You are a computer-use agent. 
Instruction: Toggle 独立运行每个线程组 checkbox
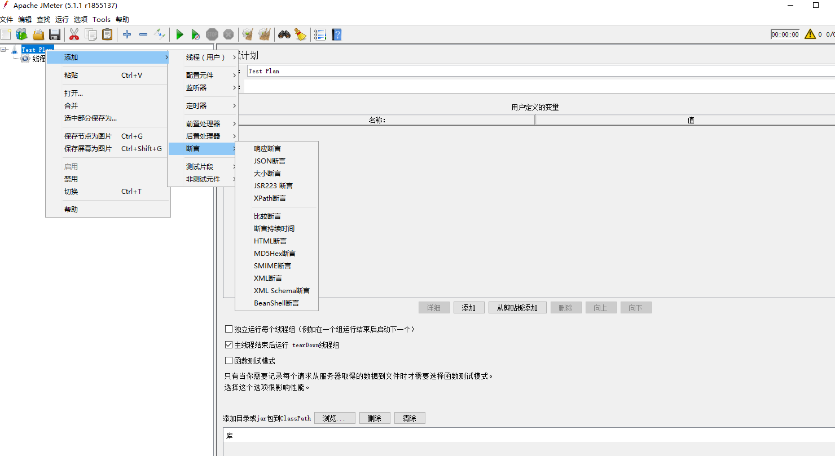[228, 329]
